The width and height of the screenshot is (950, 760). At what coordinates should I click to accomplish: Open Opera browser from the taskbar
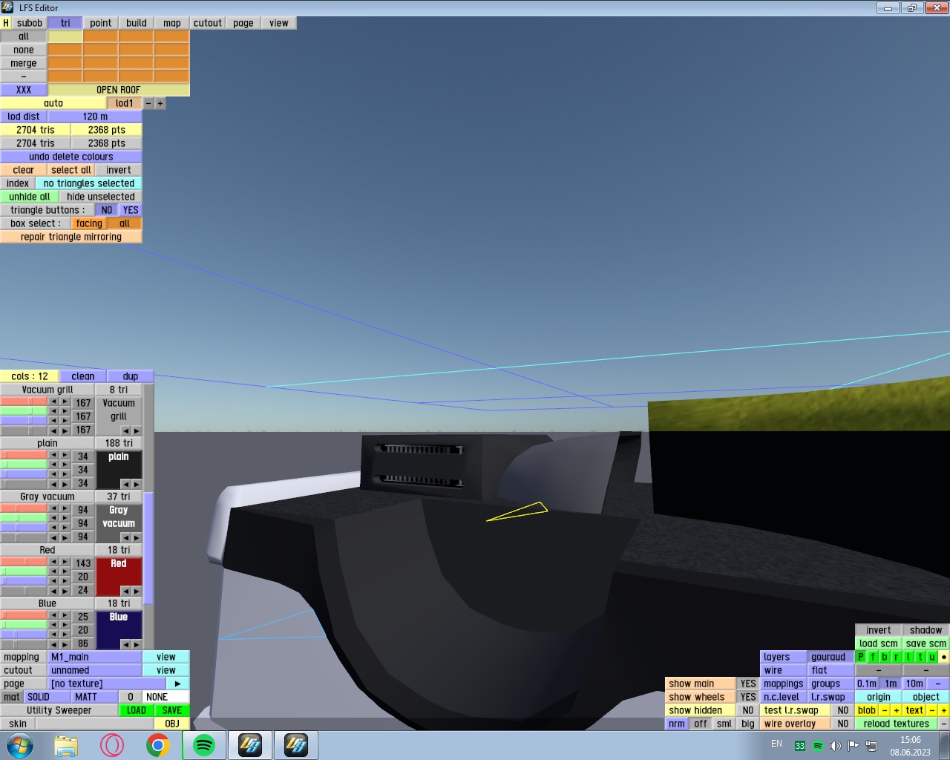pyautogui.click(x=112, y=745)
